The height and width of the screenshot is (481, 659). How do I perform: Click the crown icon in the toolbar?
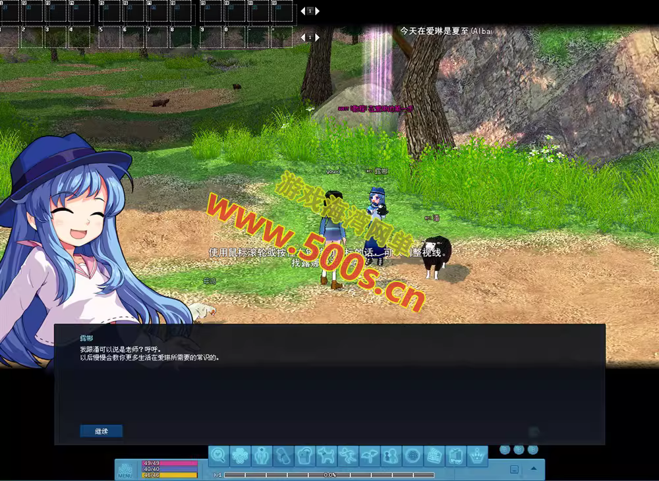(476, 455)
